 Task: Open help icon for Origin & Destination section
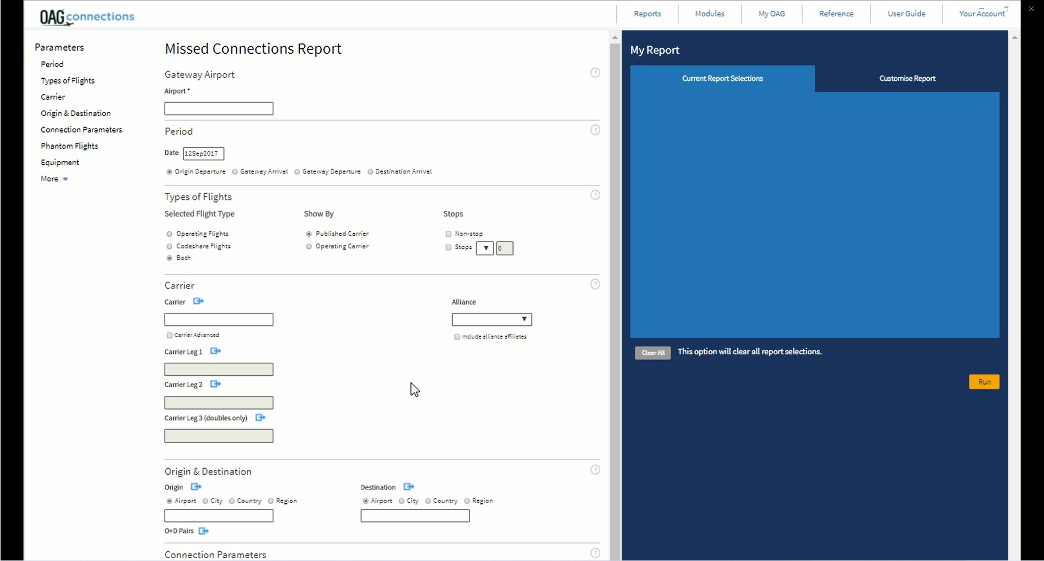(595, 470)
